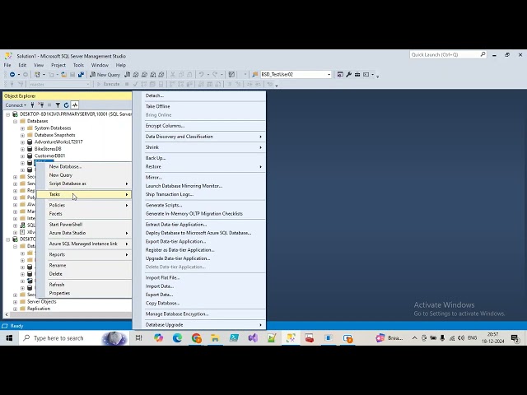Expand the BikeStoresDB database node
Screen dimensions: 527x395
pos(22,149)
